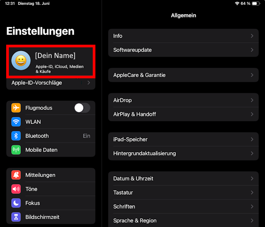Screen dimensions: 265x227
Task: Expand Sprache & Region chevron
Action: pyautogui.click(x=252, y=220)
